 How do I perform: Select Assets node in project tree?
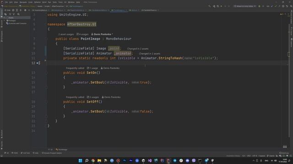coord(11,18)
